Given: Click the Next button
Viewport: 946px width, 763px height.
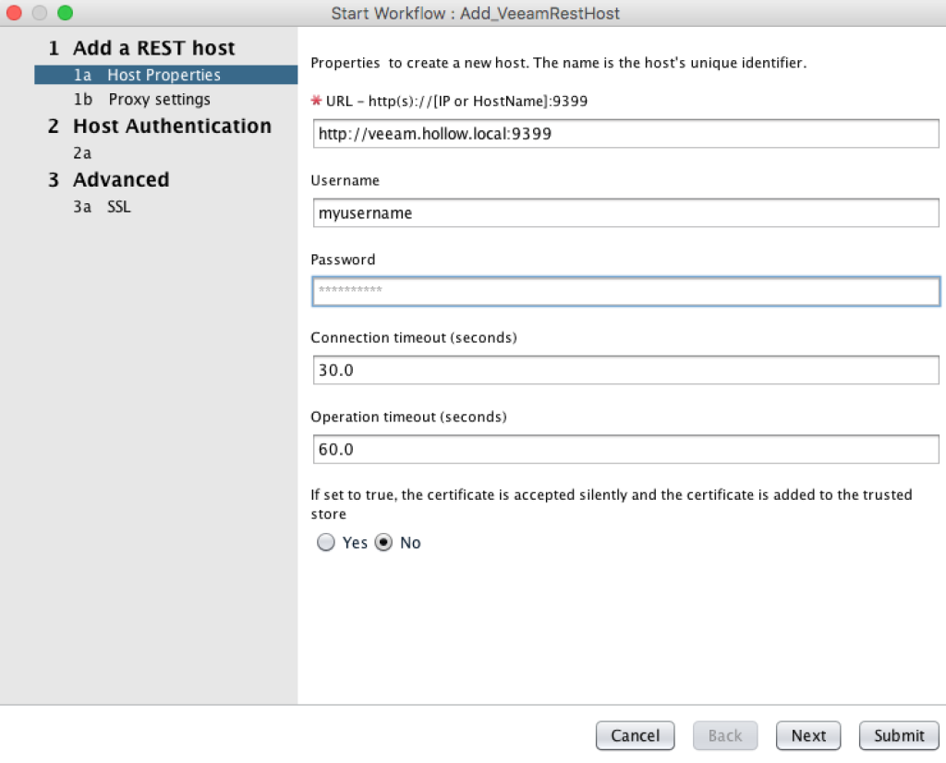Looking at the screenshot, I should pyautogui.click(x=807, y=735).
